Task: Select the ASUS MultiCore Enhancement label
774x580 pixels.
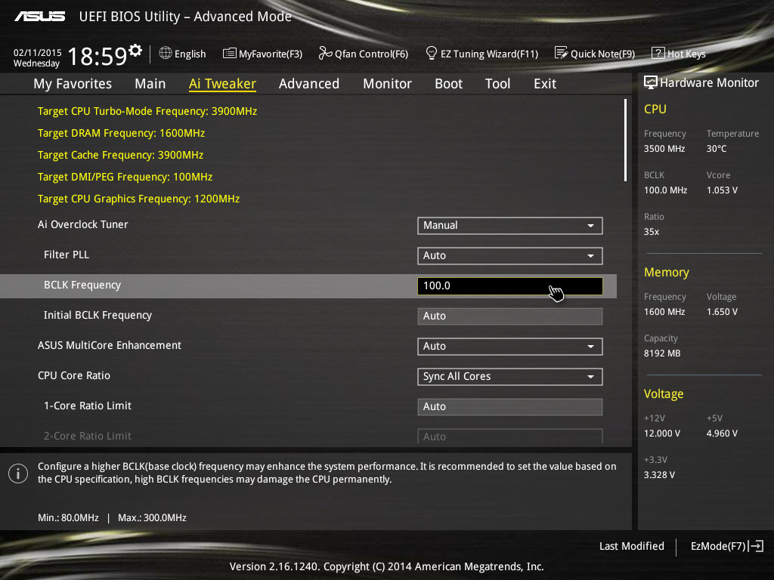Action: (x=110, y=345)
